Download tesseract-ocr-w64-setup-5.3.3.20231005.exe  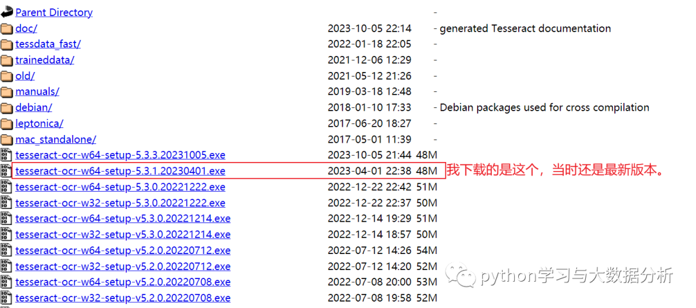tap(121, 155)
